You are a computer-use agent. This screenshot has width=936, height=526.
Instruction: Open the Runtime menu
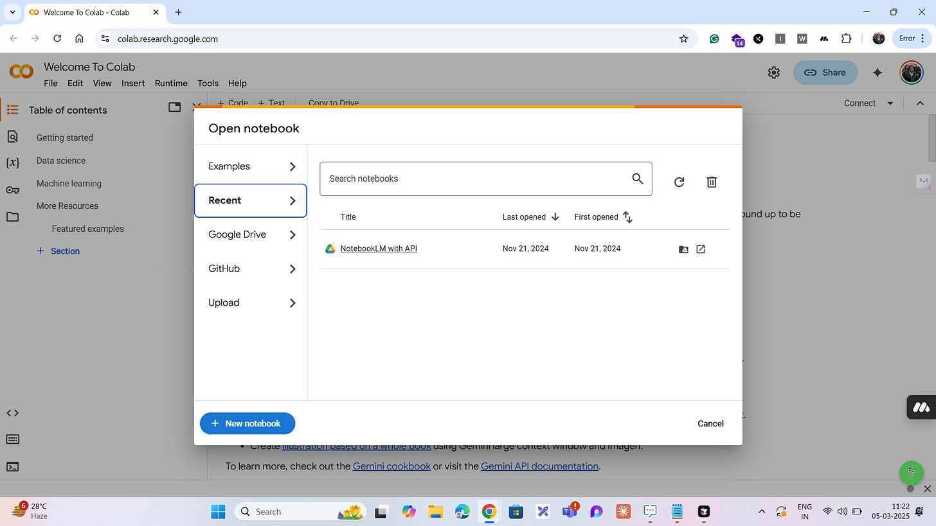coord(171,83)
